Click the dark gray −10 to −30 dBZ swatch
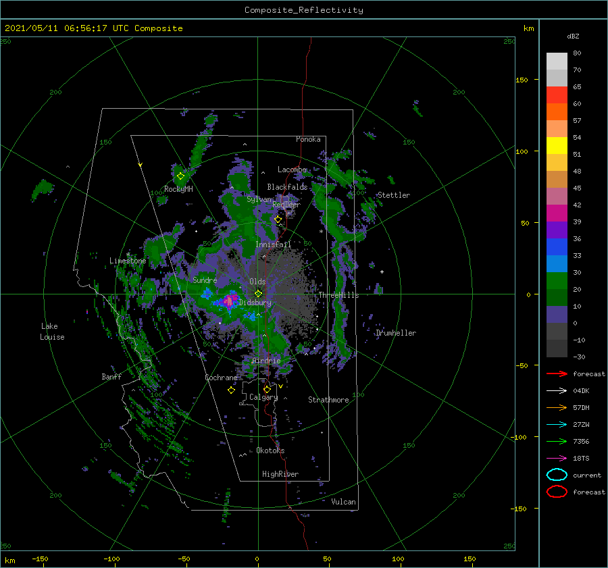This screenshot has width=608, height=568. (557, 348)
